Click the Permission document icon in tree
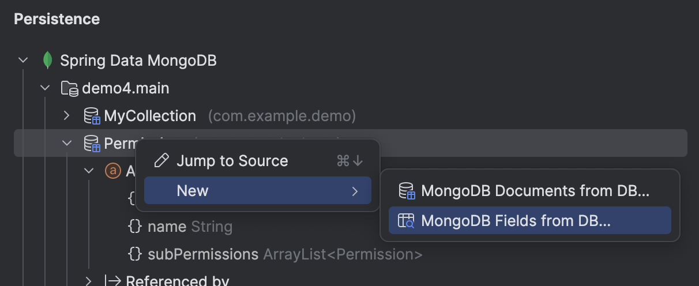Screen dimensions: 699x286 [92, 143]
